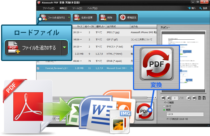Click the HTML (*.html) output format cell
Screen dimensions: 210x136
(x=114, y=54)
